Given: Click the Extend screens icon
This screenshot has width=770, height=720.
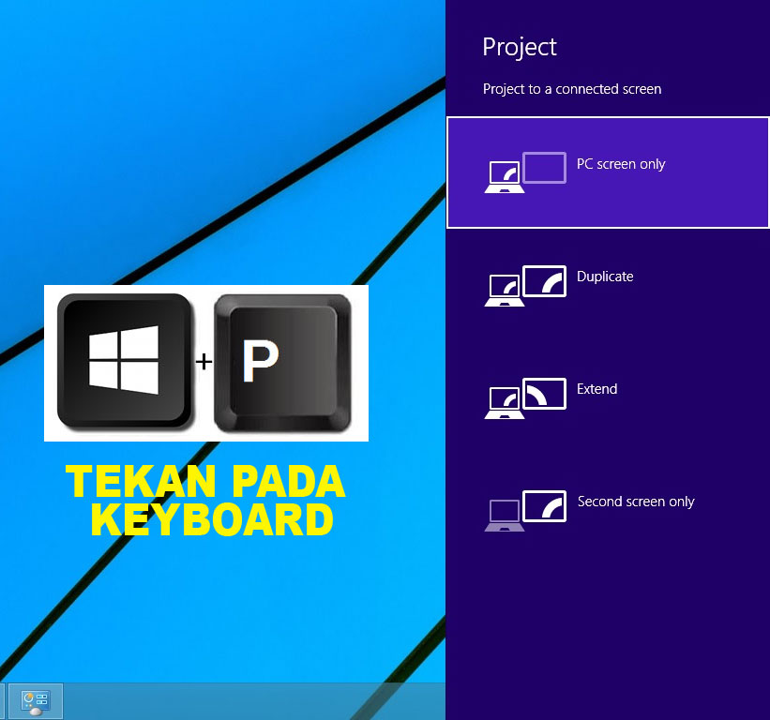Looking at the screenshot, I should (x=525, y=398).
